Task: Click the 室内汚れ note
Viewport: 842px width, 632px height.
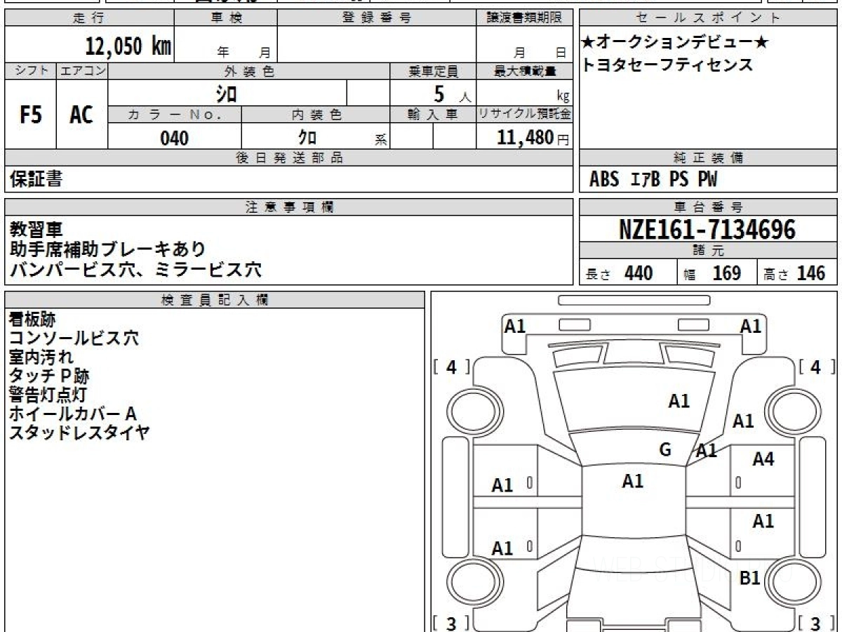Action: pyautogui.click(x=41, y=357)
